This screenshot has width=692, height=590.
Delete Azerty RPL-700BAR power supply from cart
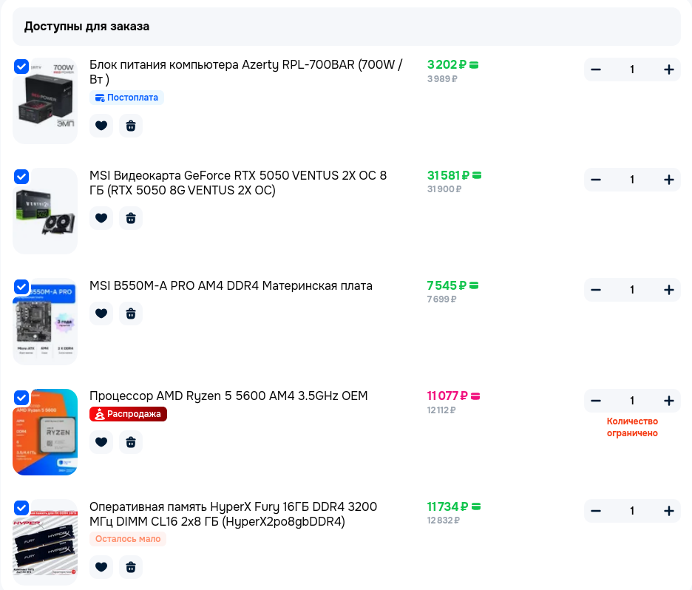pos(131,126)
